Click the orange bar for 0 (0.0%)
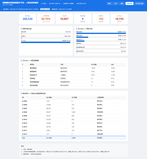The height and width of the screenshot is (159, 147). [21, 33]
